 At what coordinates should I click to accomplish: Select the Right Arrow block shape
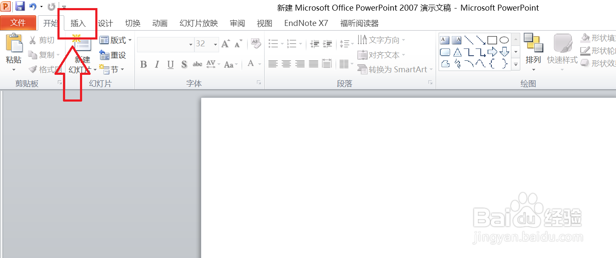pyautogui.click(x=492, y=52)
